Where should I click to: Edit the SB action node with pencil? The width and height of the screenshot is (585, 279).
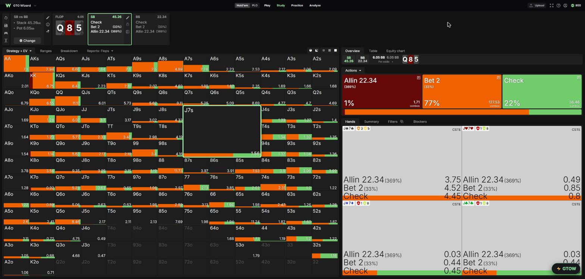pos(128,18)
